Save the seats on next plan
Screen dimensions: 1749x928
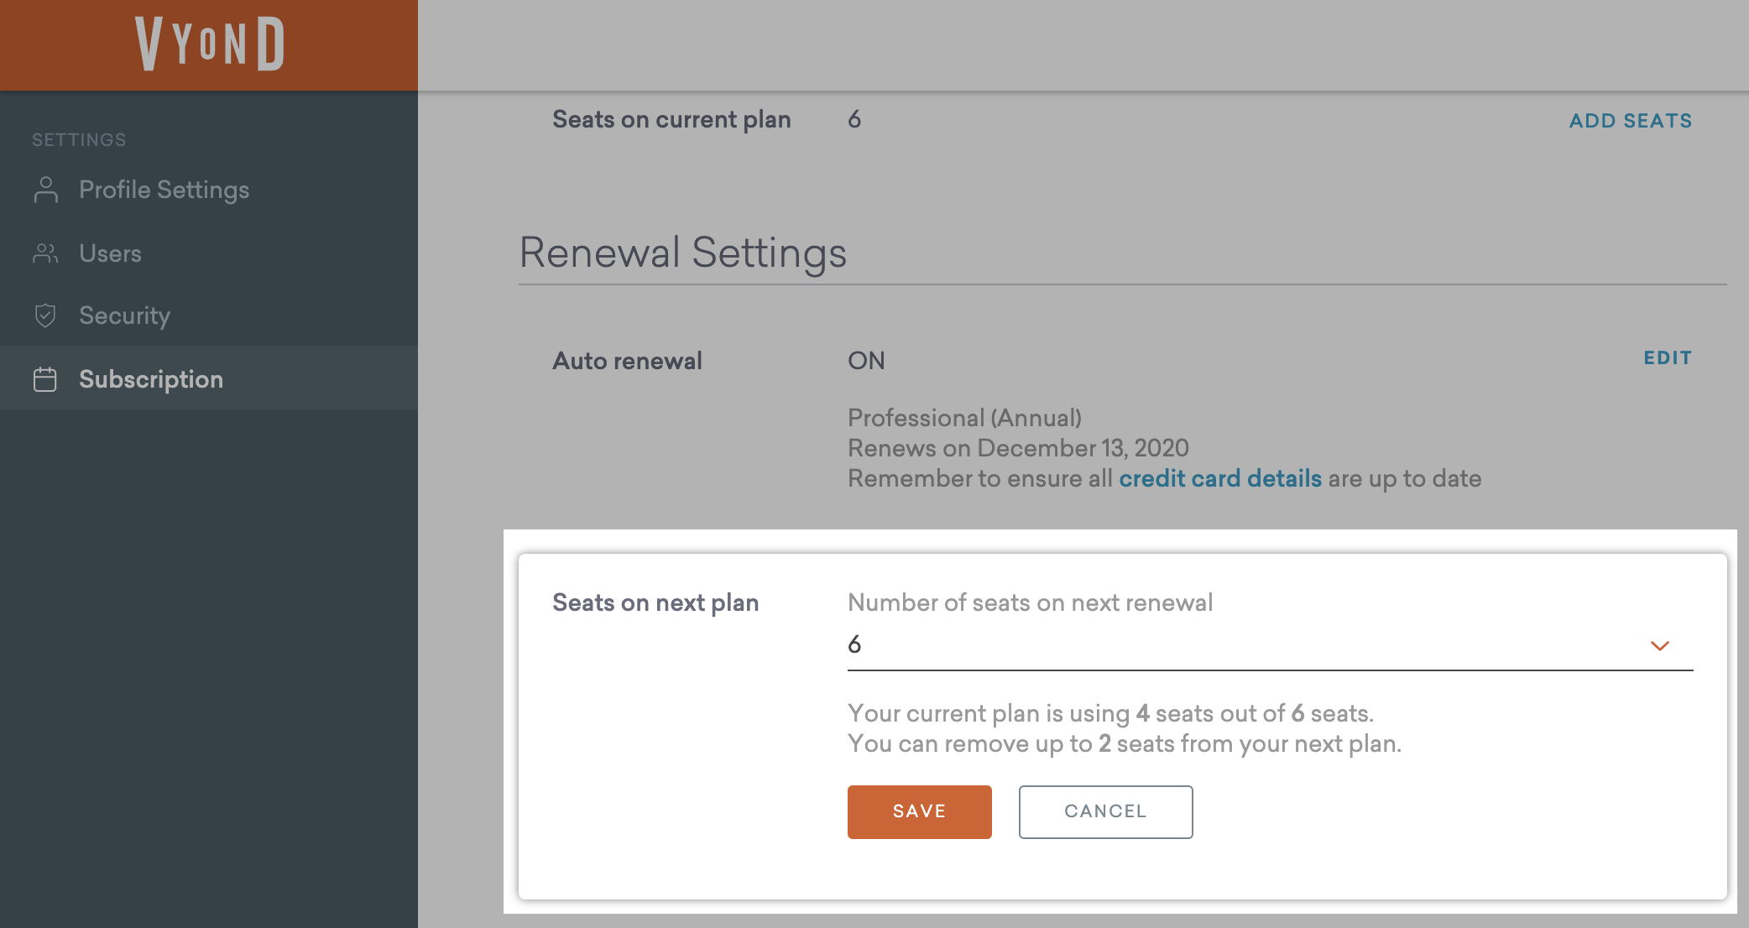(x=919, y=811)
